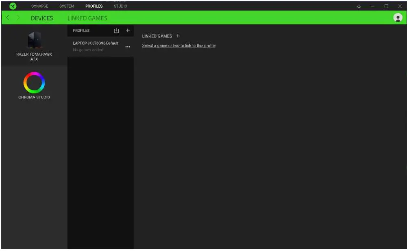This screenshot has width=409, height=251.
Task: Open the System tab
Action: coord(67,6)
